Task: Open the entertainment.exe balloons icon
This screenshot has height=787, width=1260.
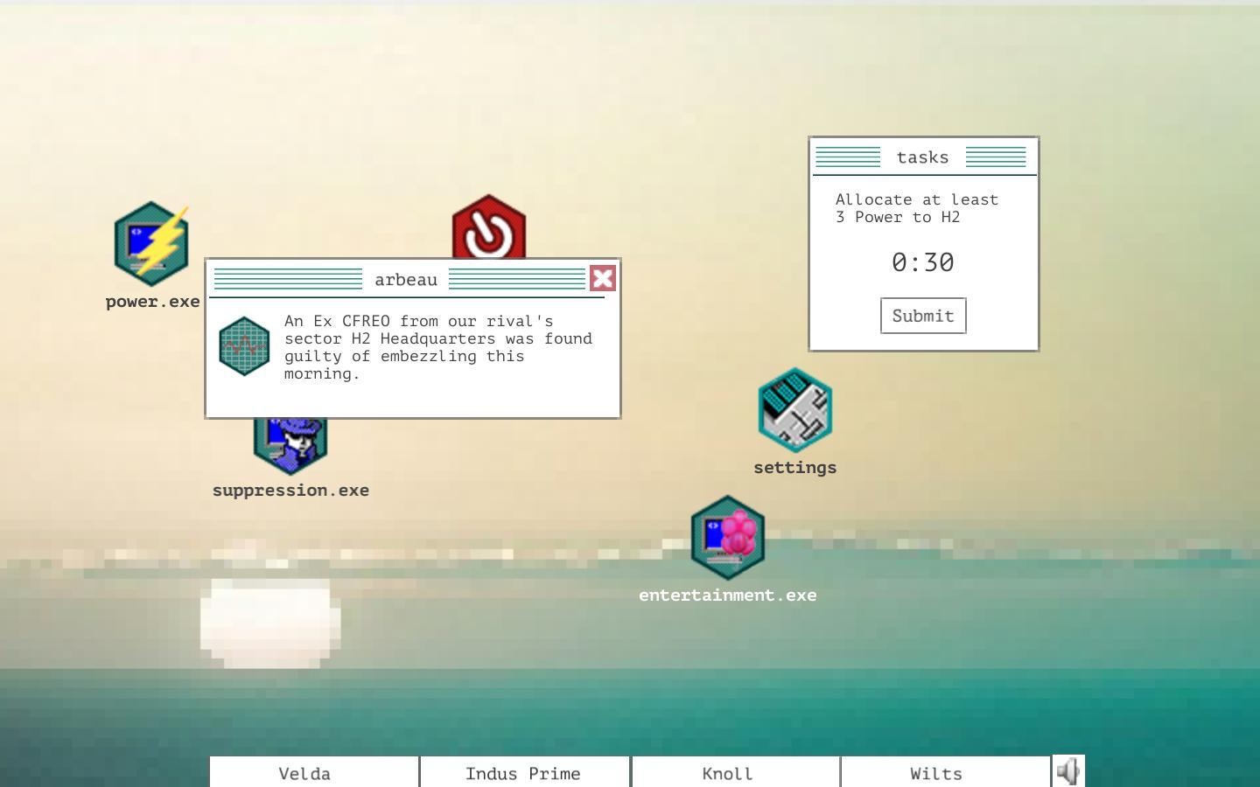Action: [728, 538]
